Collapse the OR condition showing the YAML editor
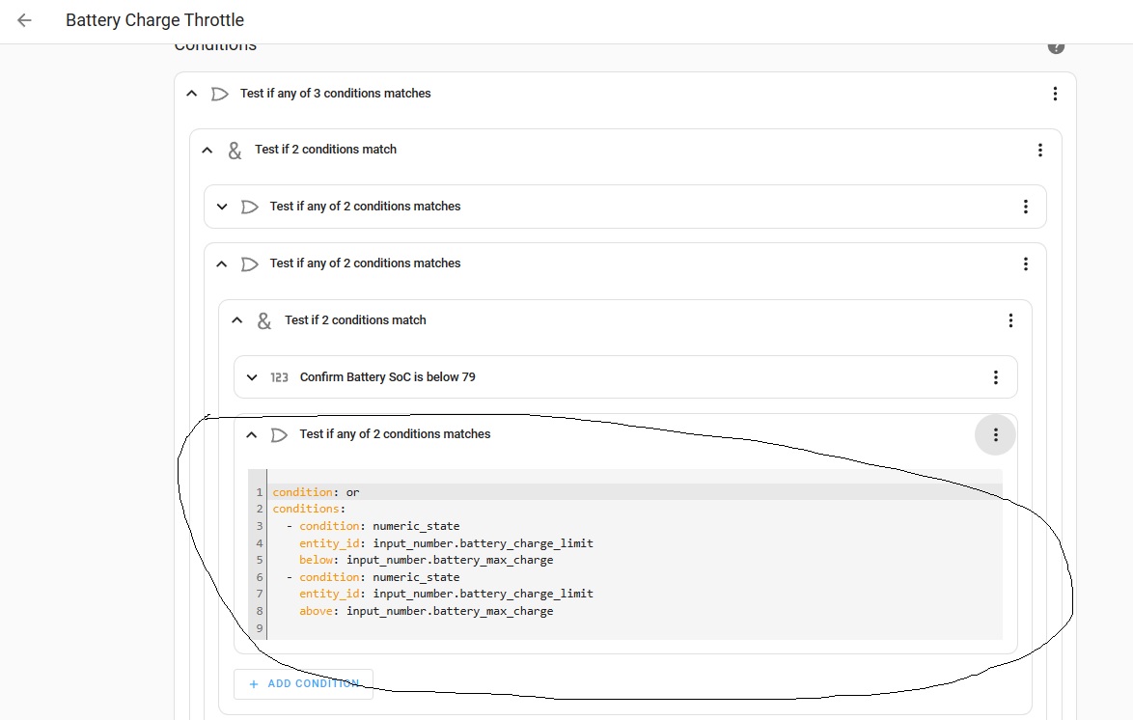Image resolution: width=1133 pixels, height=720 pixels. point(251,434)
